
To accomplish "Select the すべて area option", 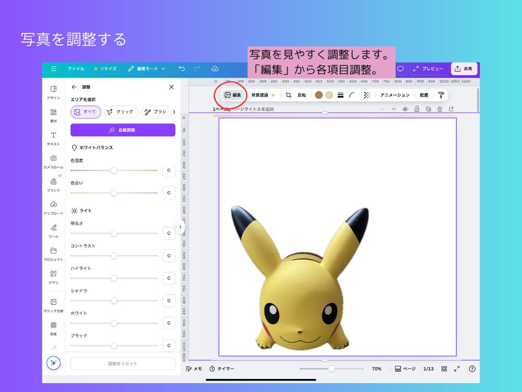I will 86,112.
